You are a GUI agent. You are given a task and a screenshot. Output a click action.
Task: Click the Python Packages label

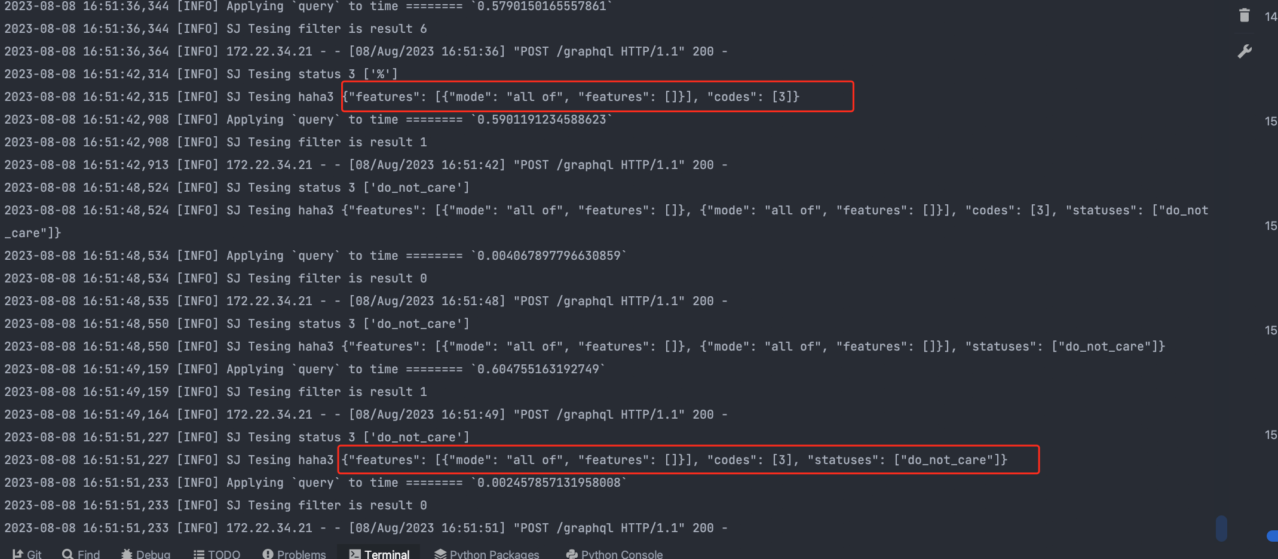click(x=495, y=553)
